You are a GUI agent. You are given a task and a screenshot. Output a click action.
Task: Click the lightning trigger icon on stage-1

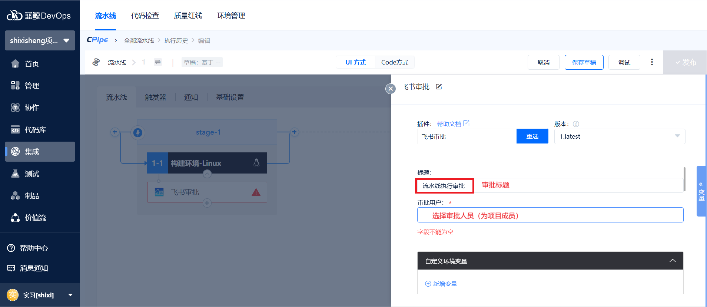click(x=138, y=132)
